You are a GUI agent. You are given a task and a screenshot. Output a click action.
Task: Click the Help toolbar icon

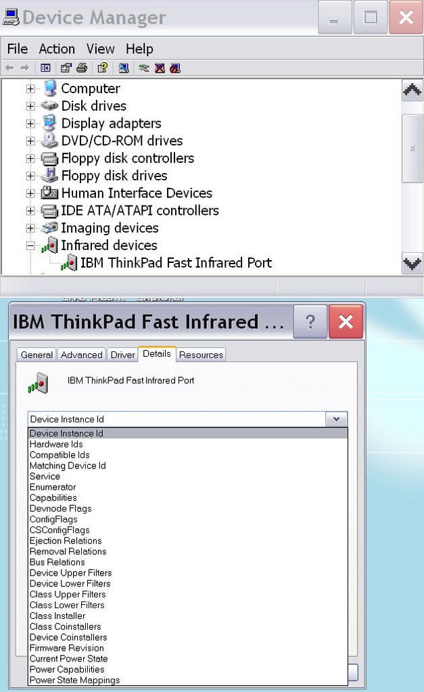(102, 68)
